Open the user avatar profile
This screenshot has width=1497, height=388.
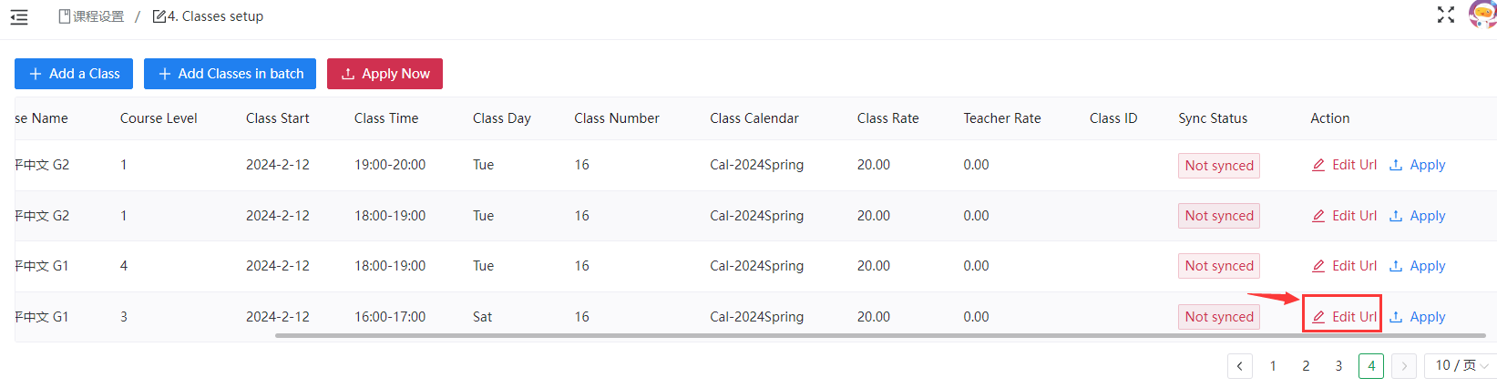point(1482,14)
